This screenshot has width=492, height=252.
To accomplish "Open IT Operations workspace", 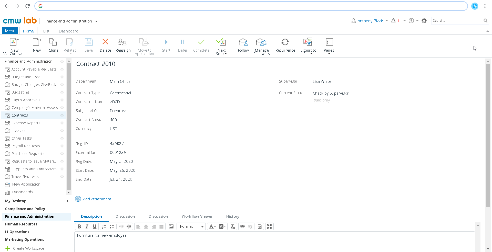I will (17, 232).
